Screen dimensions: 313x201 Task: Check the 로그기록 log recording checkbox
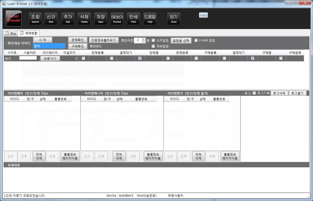tap(254, 93)
